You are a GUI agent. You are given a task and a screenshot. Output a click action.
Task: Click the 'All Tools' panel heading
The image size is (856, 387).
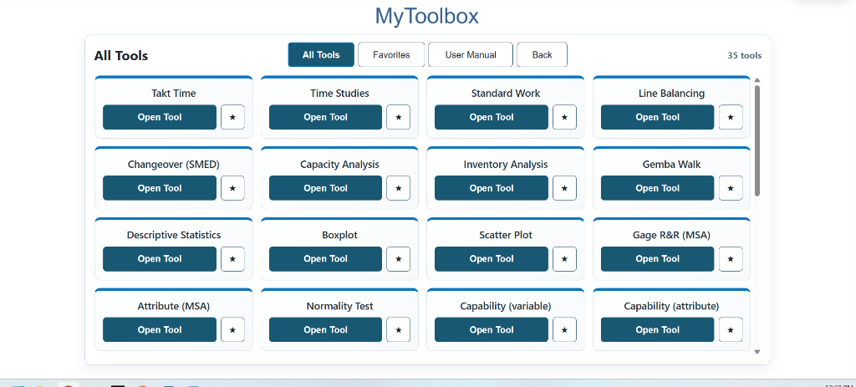click(x=121, y=56)
